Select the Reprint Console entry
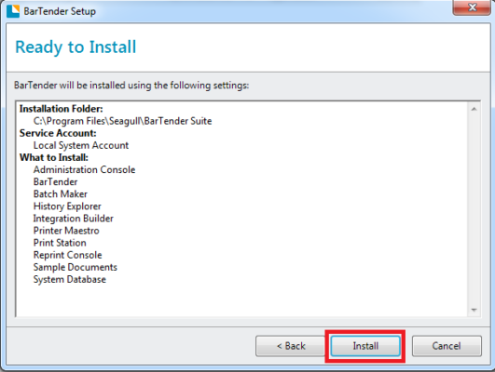 click(67, 255)
